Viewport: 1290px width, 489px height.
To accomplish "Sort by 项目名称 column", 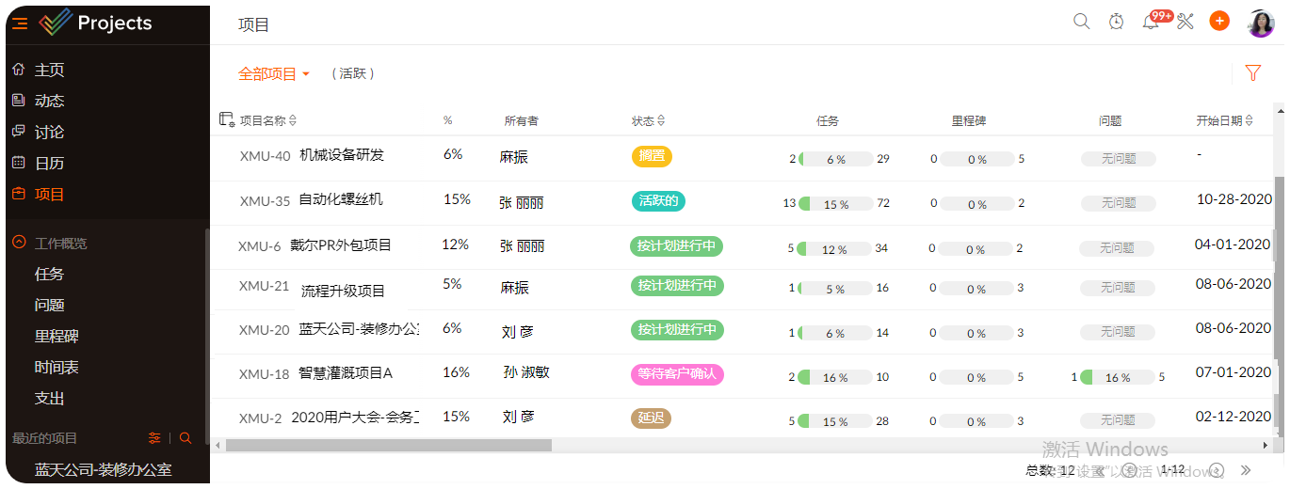I will coord(267,120).
